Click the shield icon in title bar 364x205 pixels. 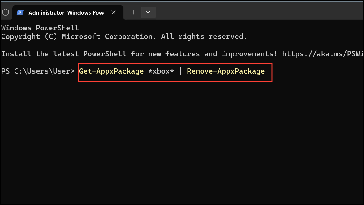pos(6,12)
